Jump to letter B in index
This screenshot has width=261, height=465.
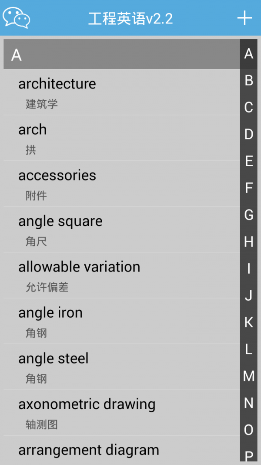pyautogui.click(x=249, y=80)
